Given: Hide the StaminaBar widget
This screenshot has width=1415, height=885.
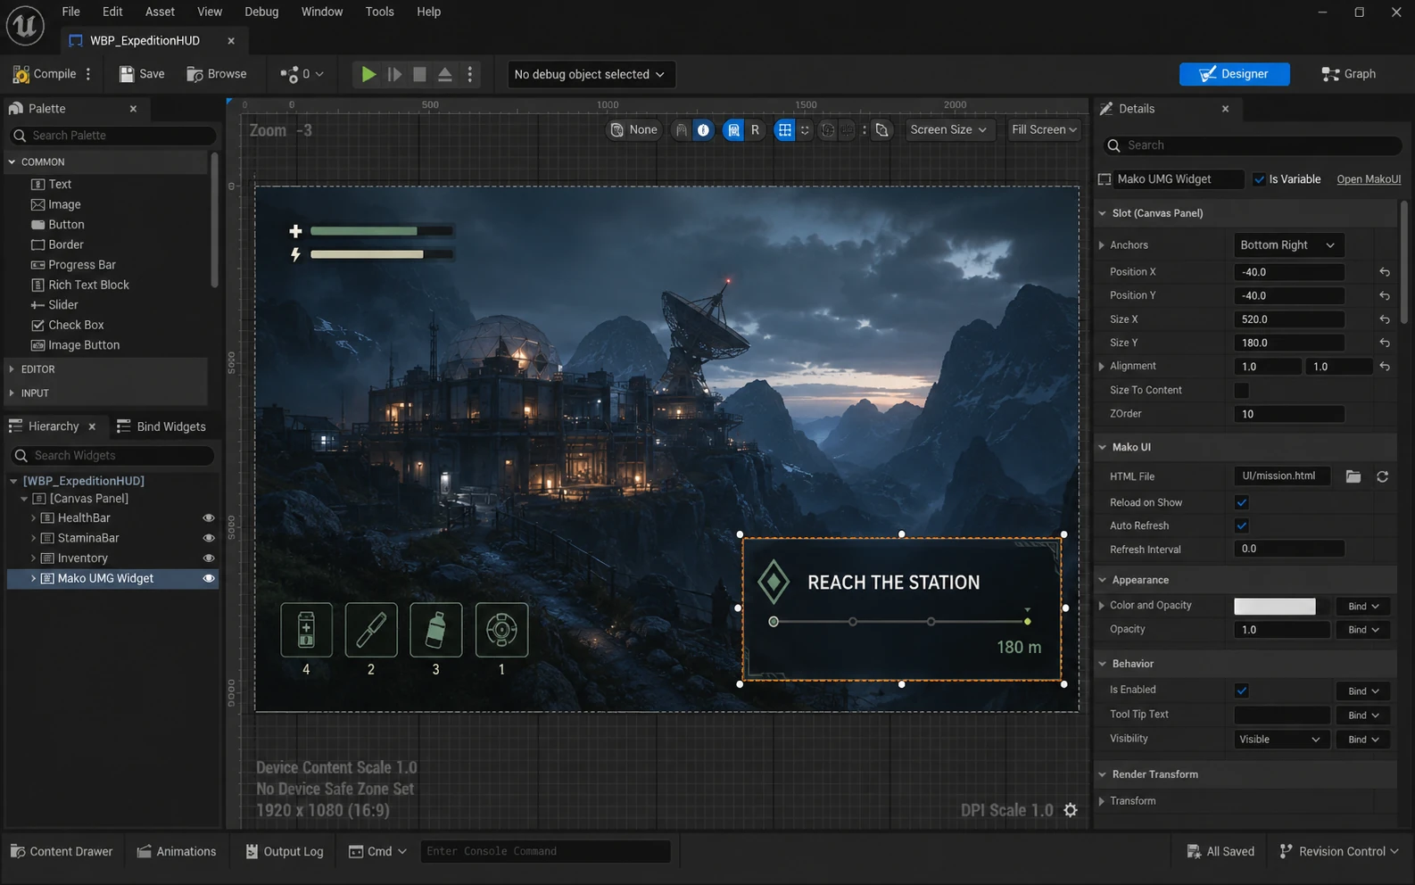Looking at the screenshot, I should tap(209, 538).
